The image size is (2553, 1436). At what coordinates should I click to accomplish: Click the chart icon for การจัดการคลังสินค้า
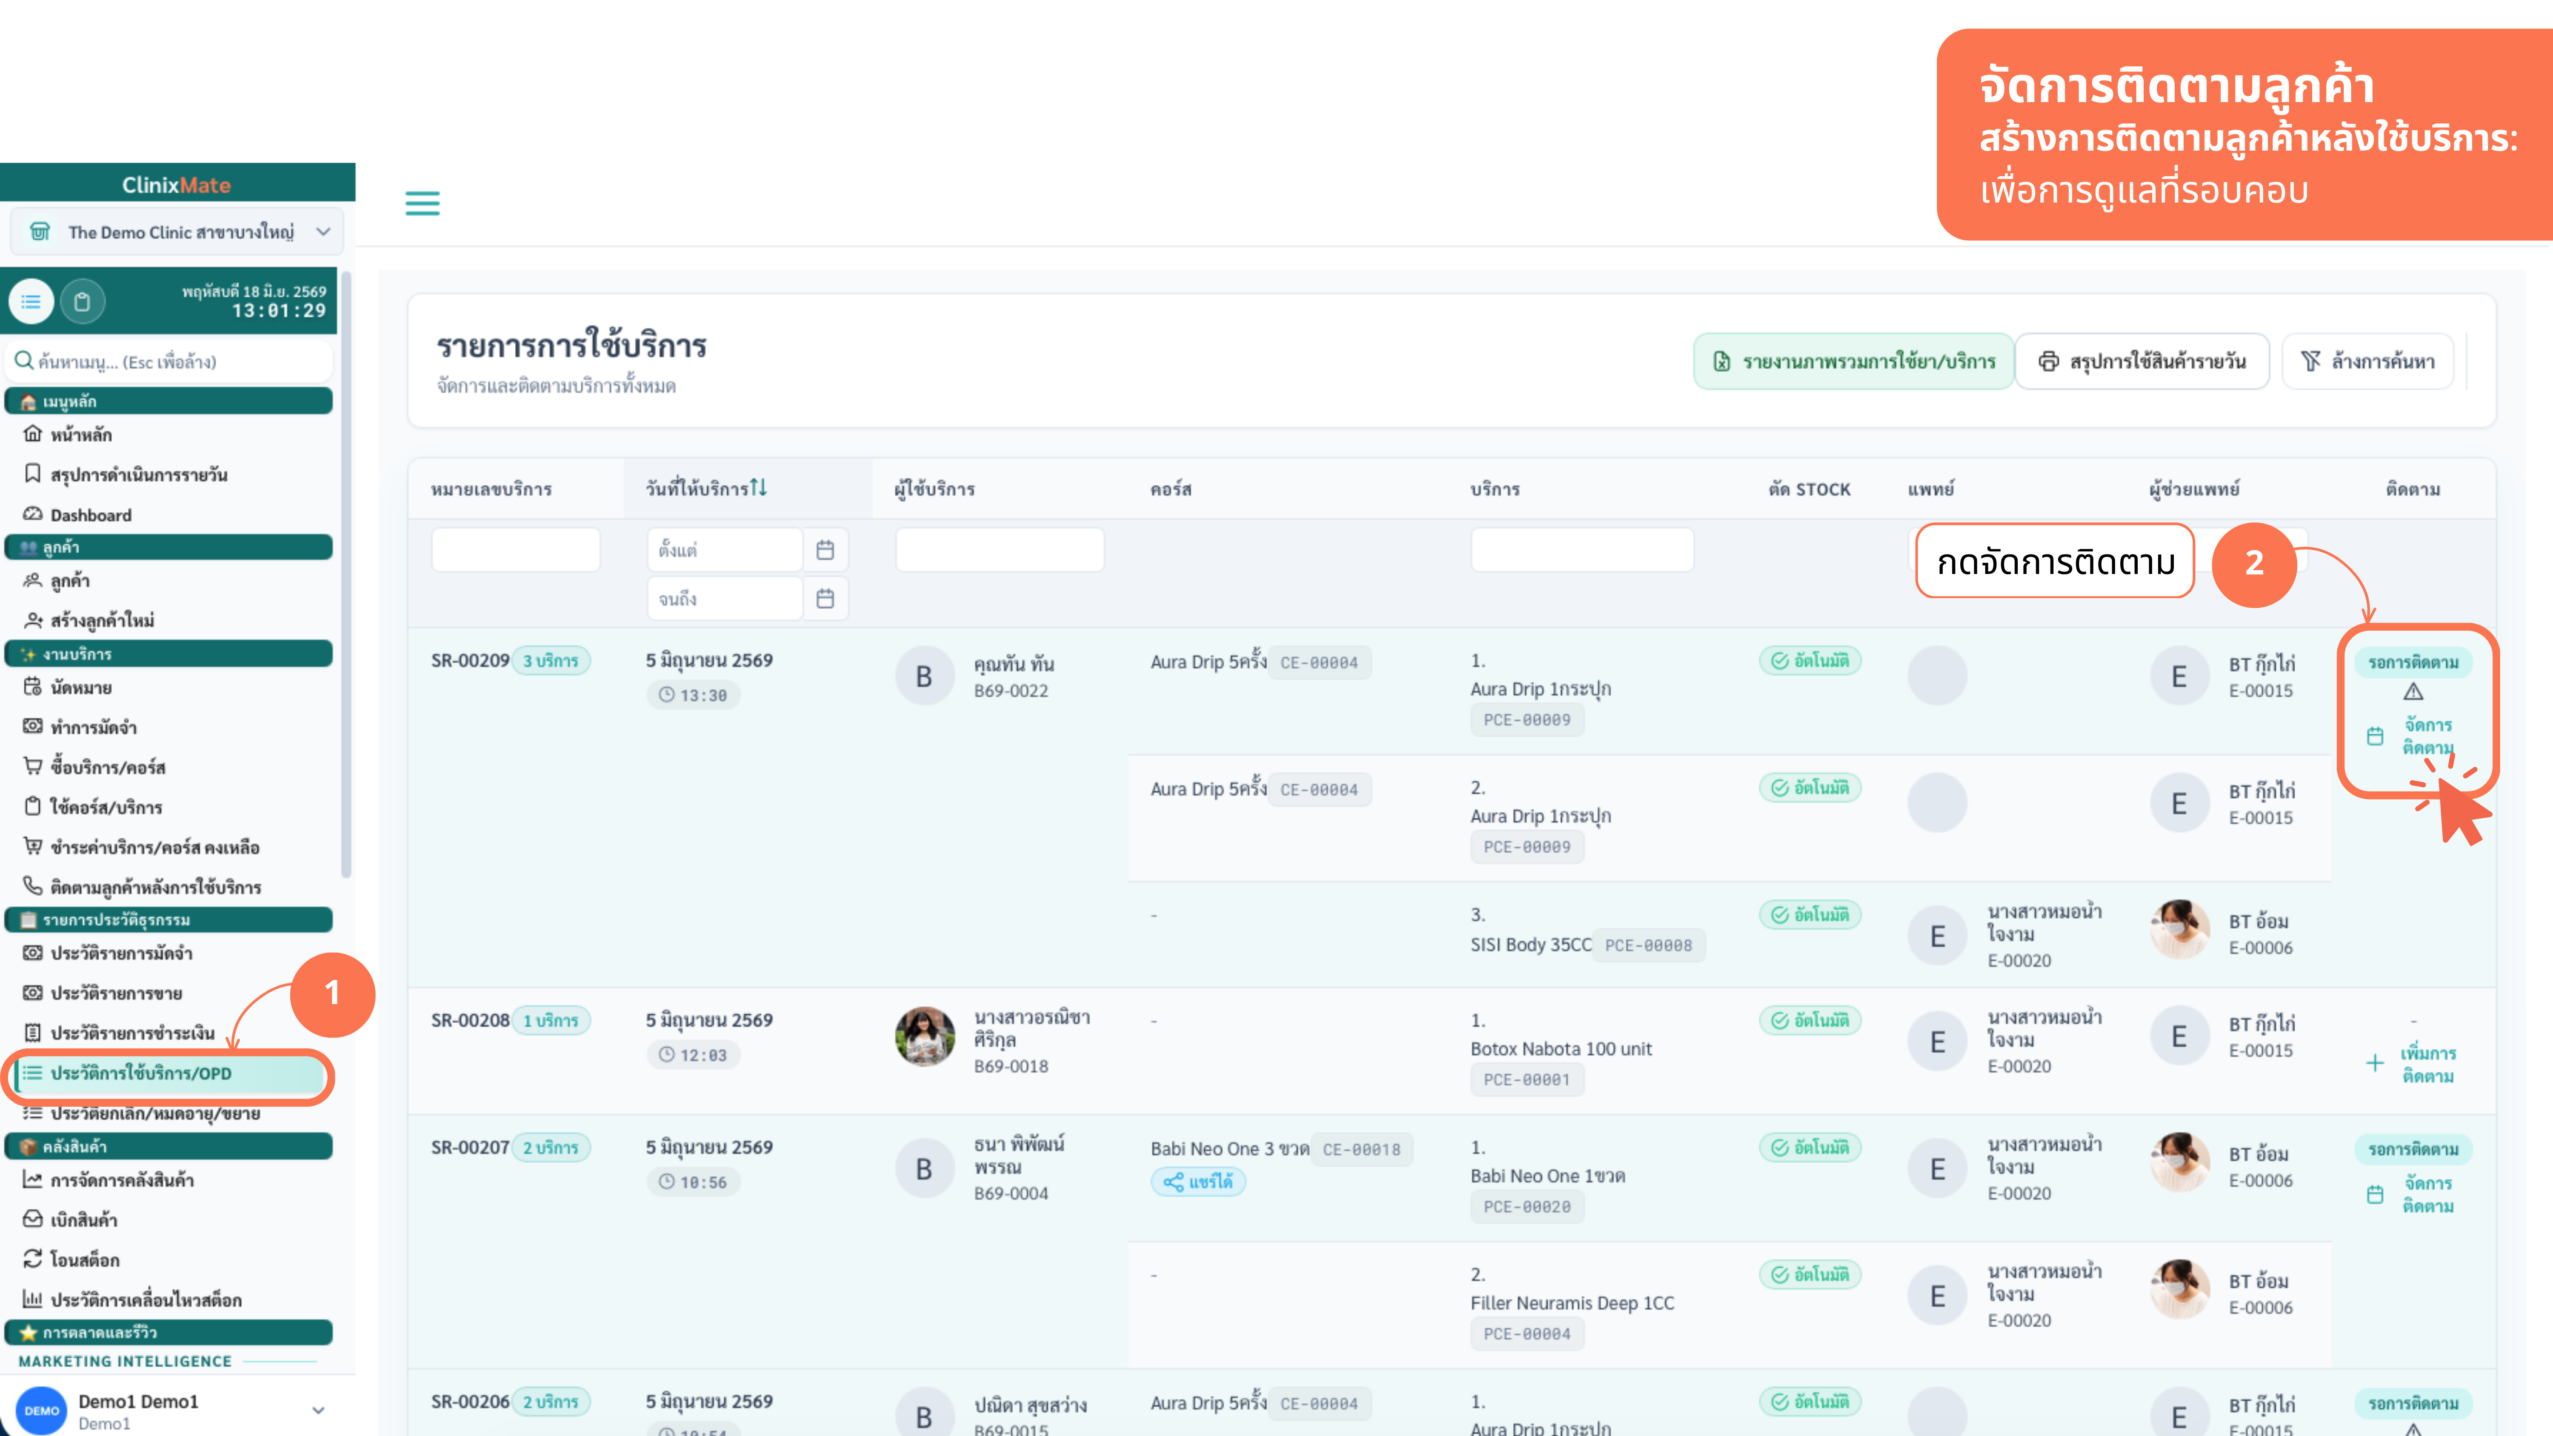33,1179
